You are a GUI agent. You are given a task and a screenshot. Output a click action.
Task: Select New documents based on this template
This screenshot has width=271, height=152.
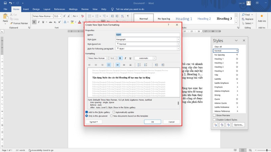tap(111, 116)
